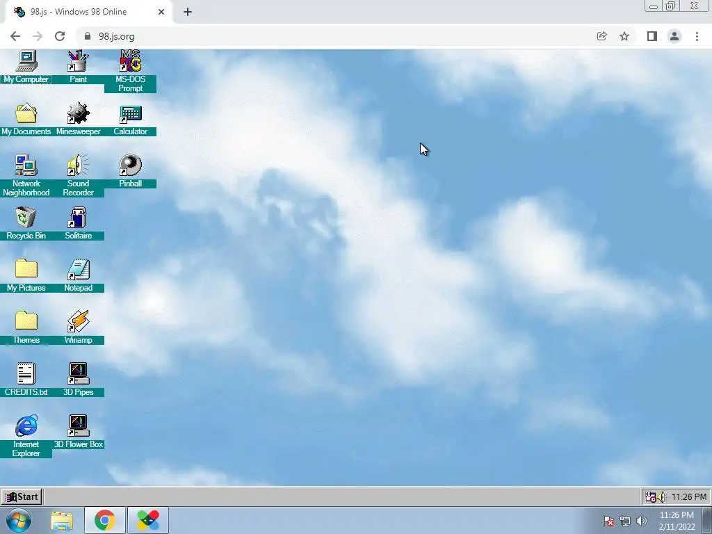The height and width of the screenshot is (534, 712).
Task: Open the host system volume control
Action: (641, 521)
